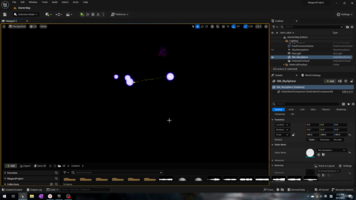356x200 pixels.
Task: Select the rotate gizmo tool in viewport
Action: coord(202,27)
